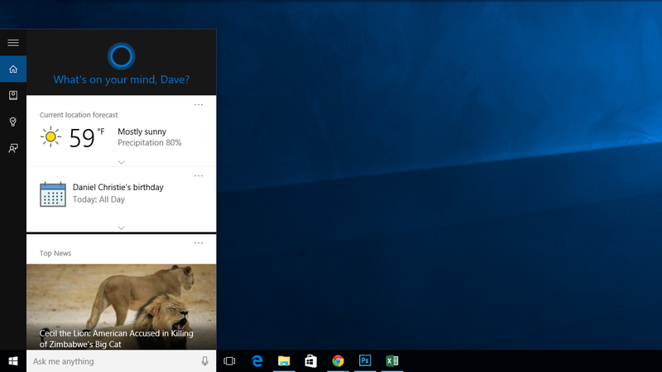Open the Reminders lightbulb icon

point(13,122)
